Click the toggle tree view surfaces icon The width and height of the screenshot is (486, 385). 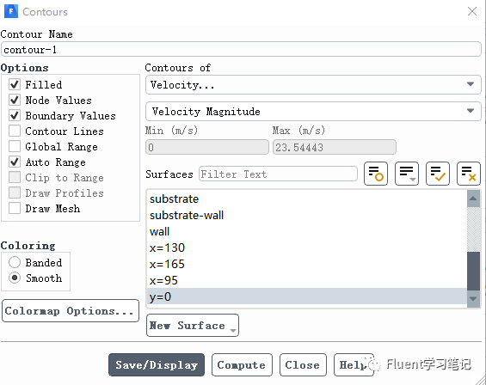coord(376,174)
